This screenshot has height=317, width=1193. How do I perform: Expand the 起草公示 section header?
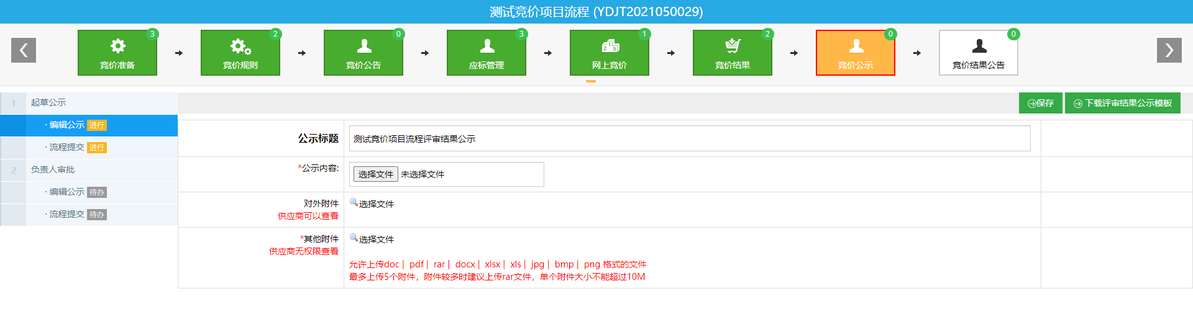[x=89, y=102]
